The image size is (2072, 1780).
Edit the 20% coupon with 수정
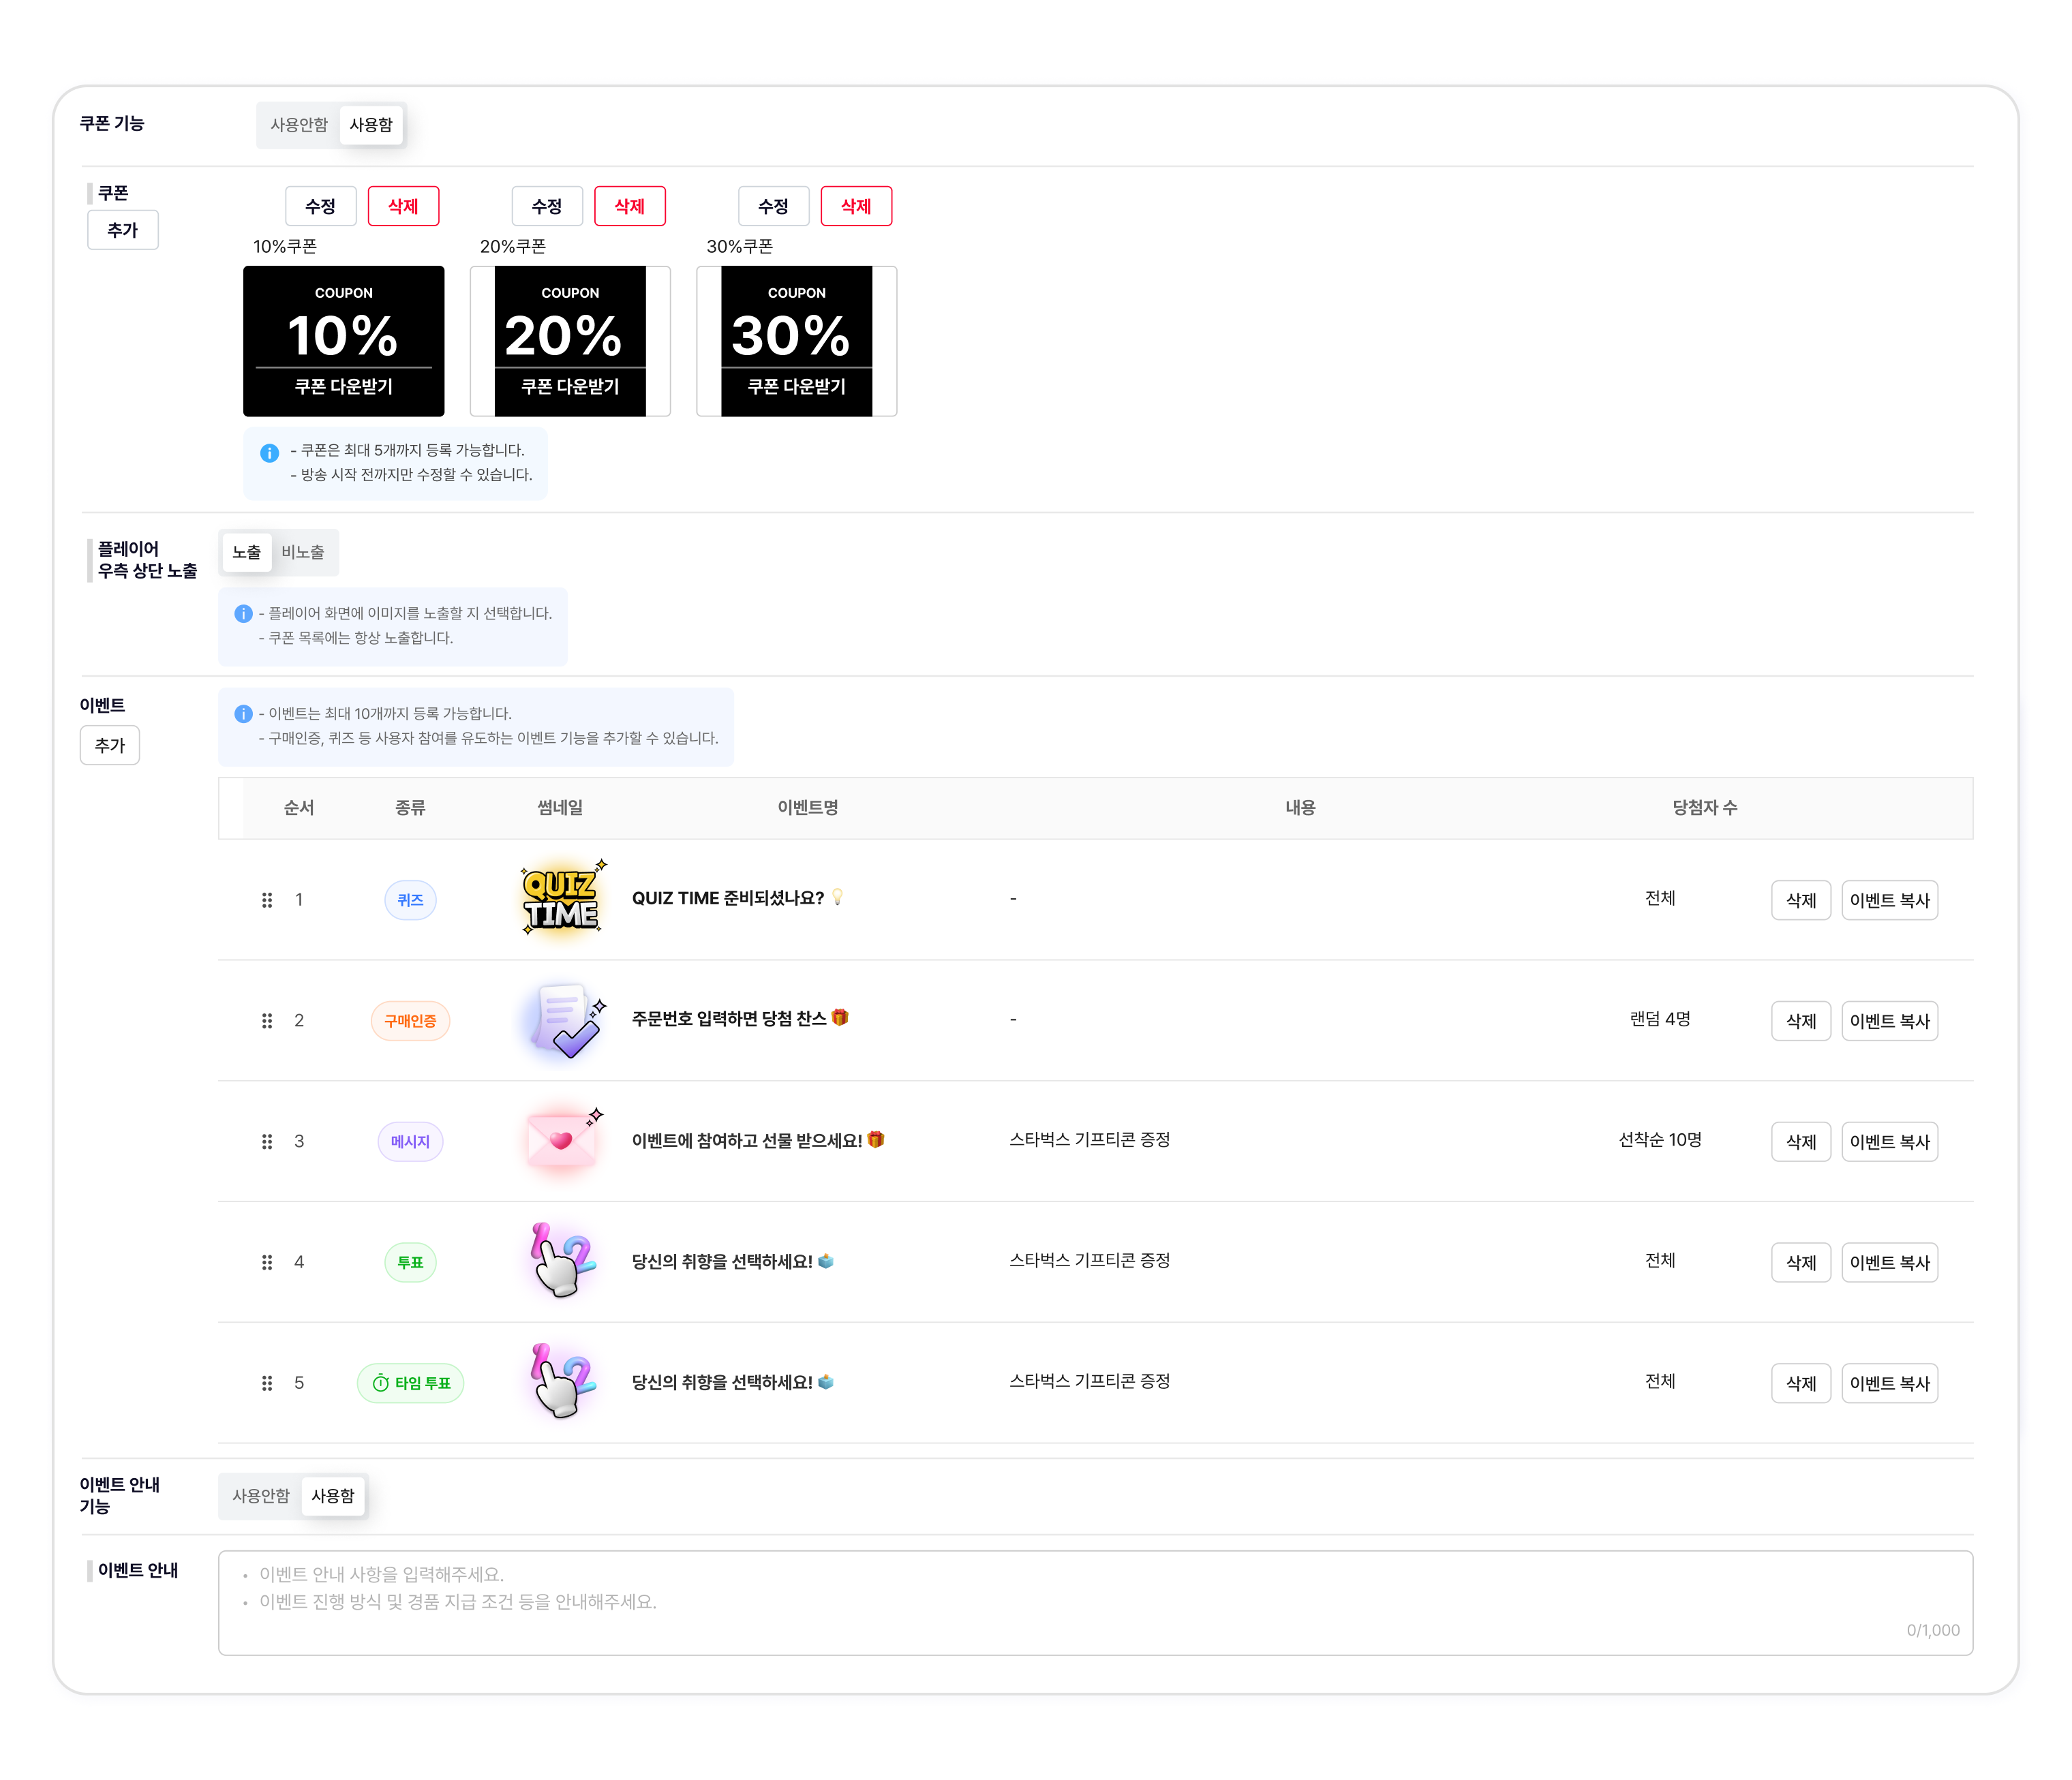(x=547, y=206)
